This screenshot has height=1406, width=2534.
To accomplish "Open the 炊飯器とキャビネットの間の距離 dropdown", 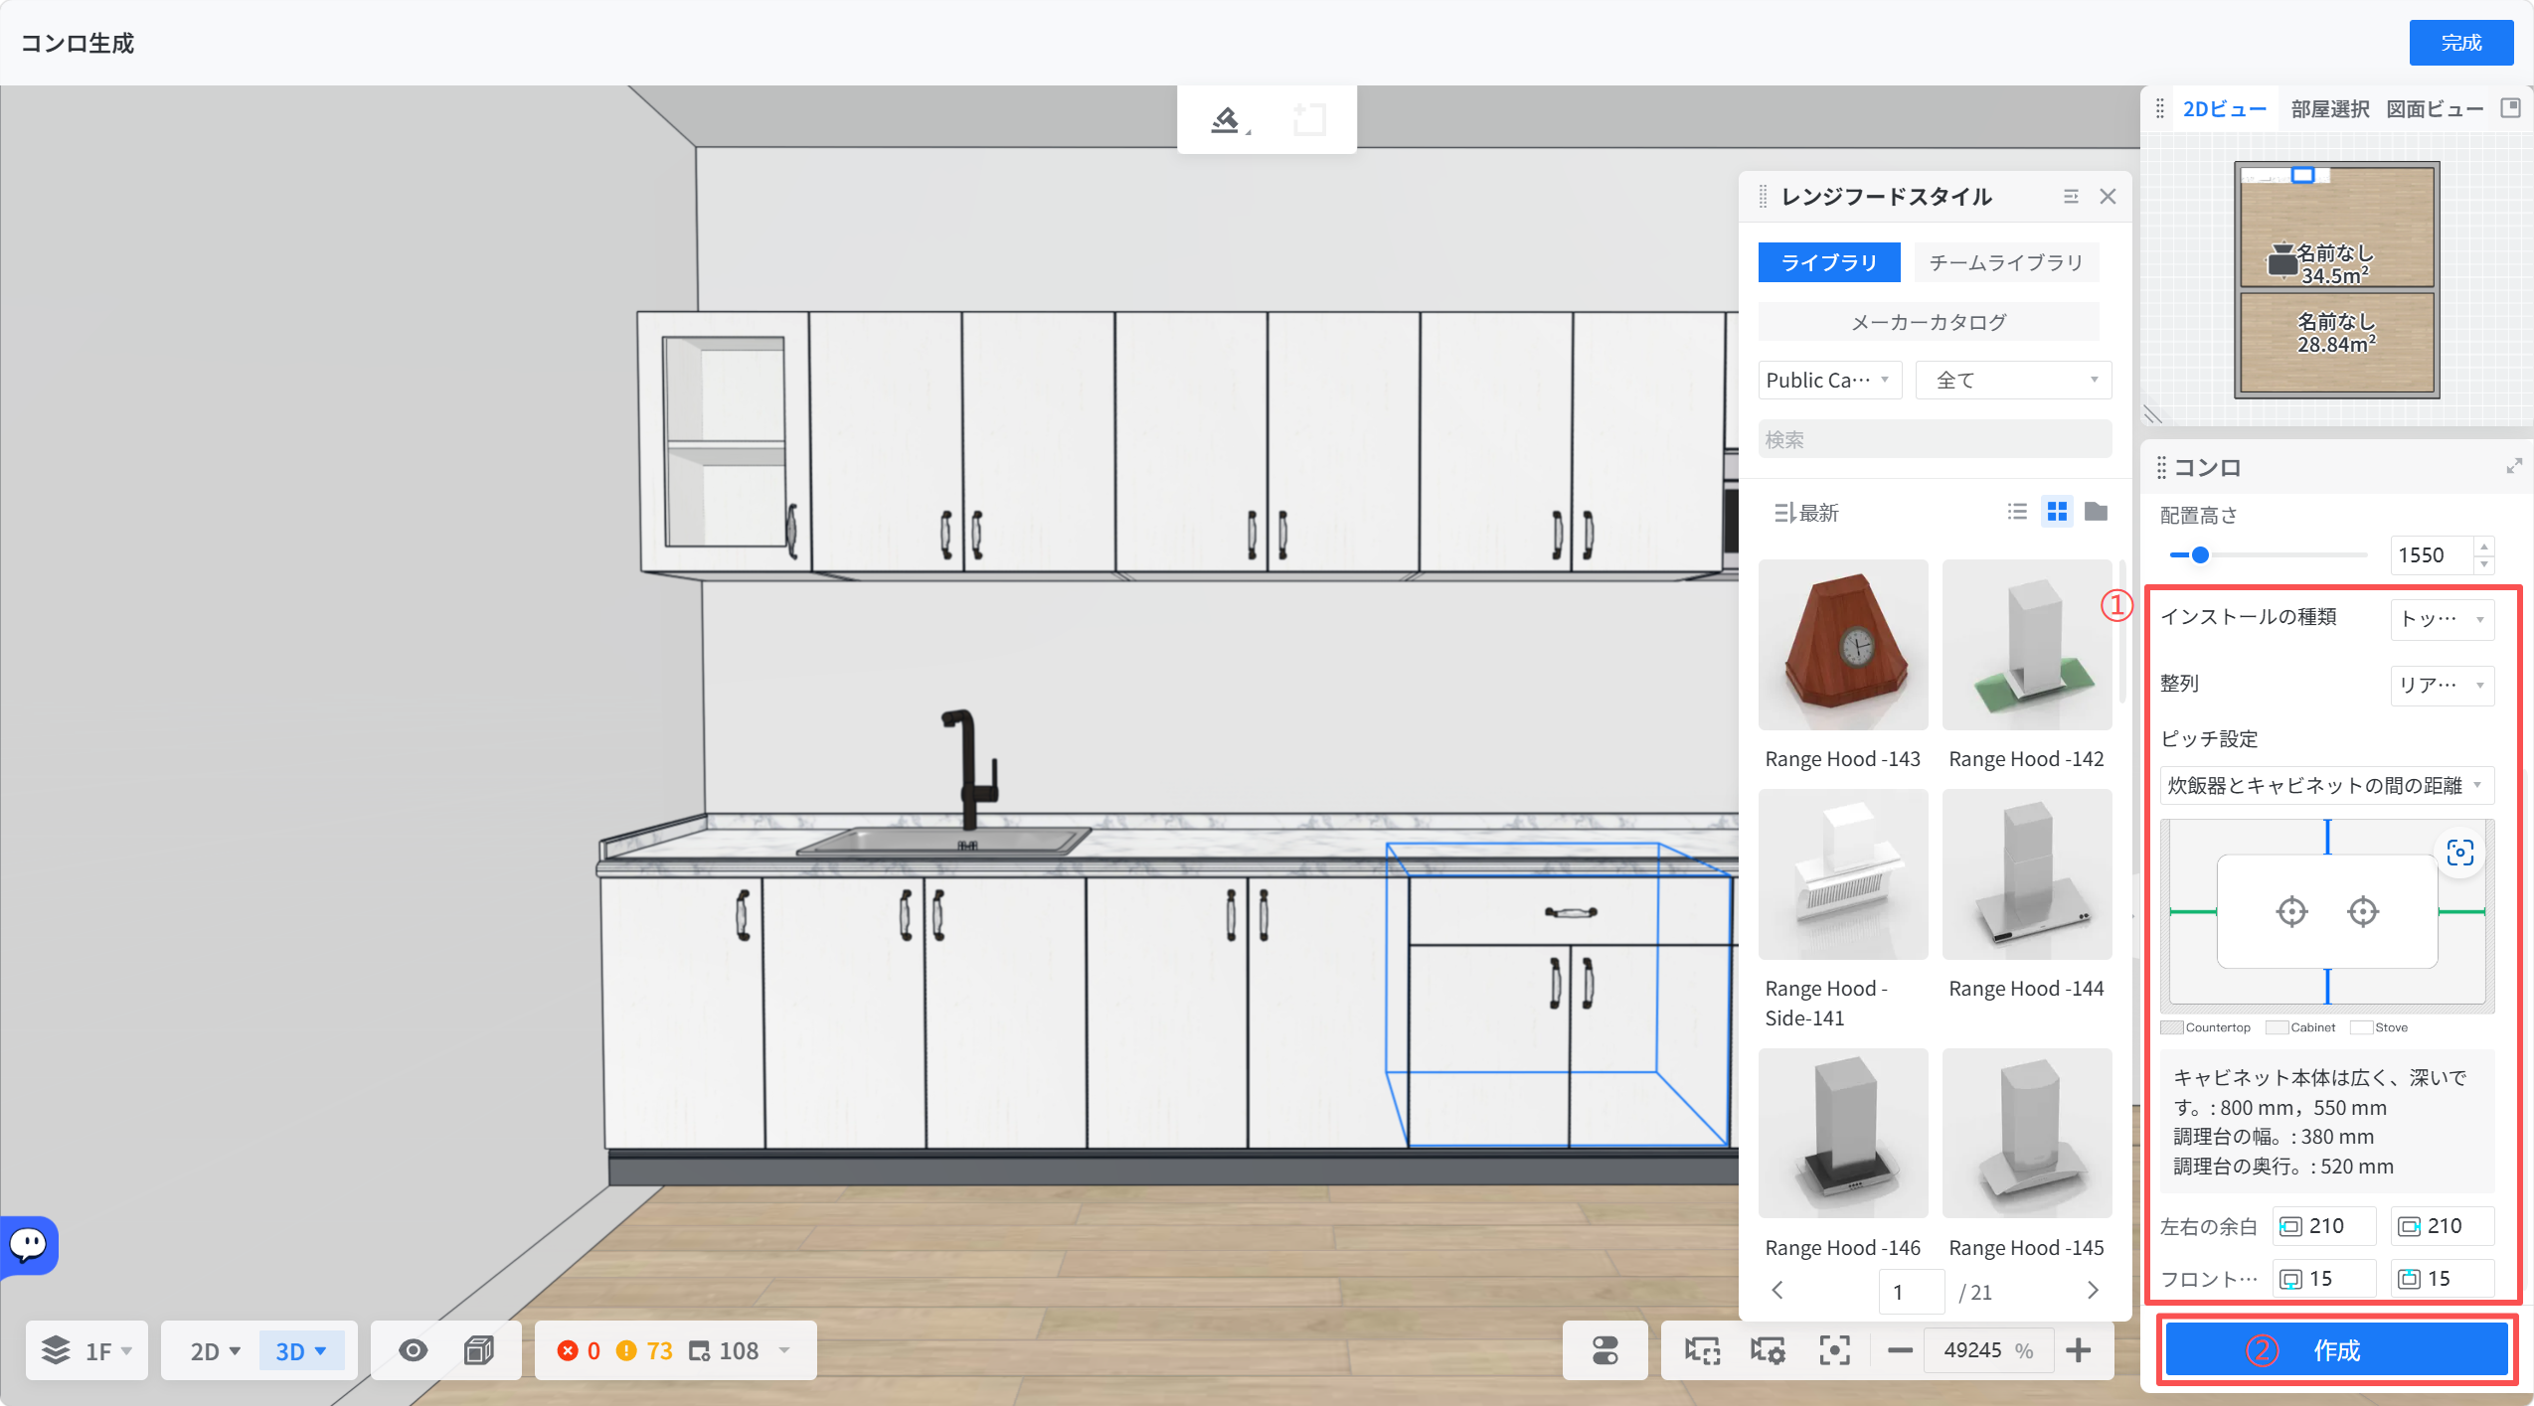I will coord(2326,785).
